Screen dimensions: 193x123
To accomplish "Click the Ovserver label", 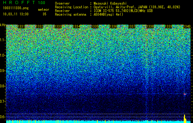I will tap(62, 3).
